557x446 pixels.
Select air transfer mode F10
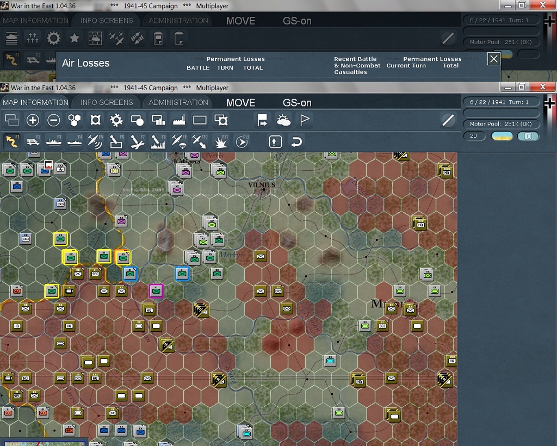[x=200, y=141]
